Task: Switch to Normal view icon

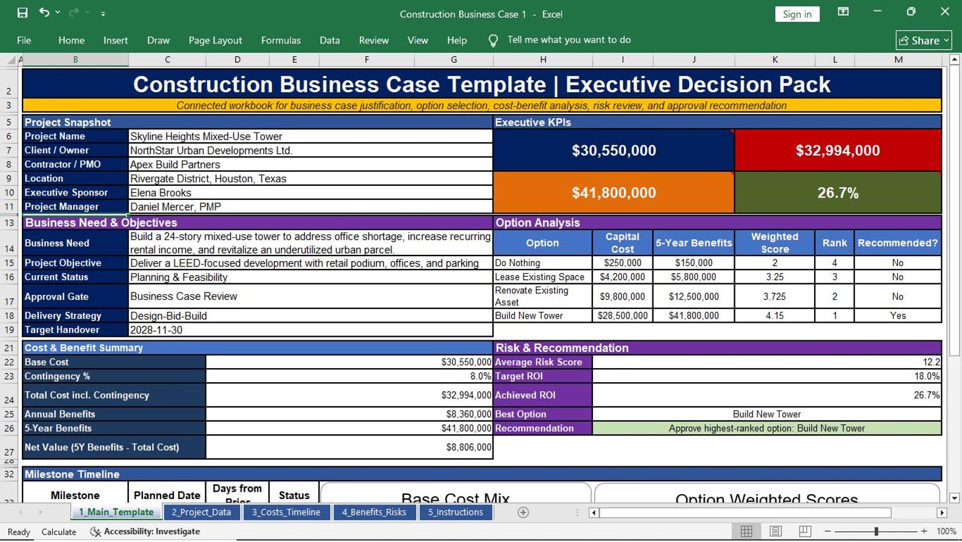Action: [746, 531]
